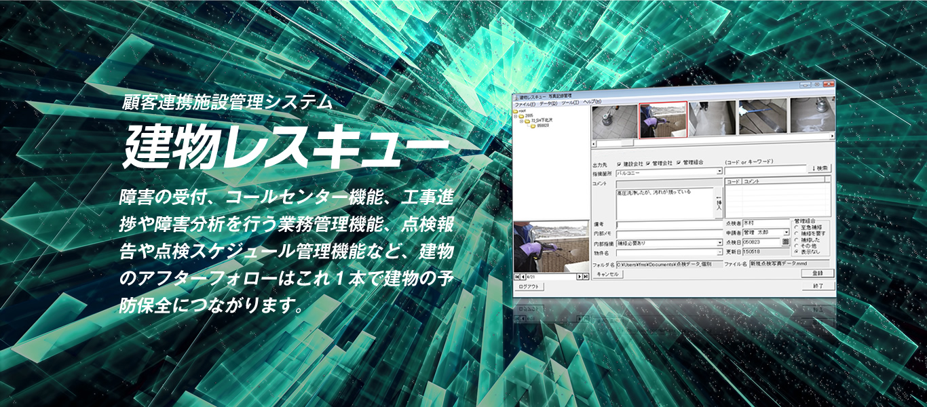The width and height of the screenshot is (927, 407).
Task: Click the ファイル名 field showing 新規点検写真データ.mmd
Action: point(789,263)
